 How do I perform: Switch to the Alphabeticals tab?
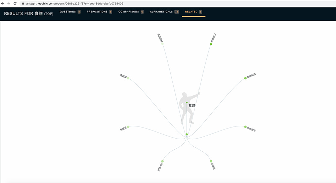tap(161, 12)
